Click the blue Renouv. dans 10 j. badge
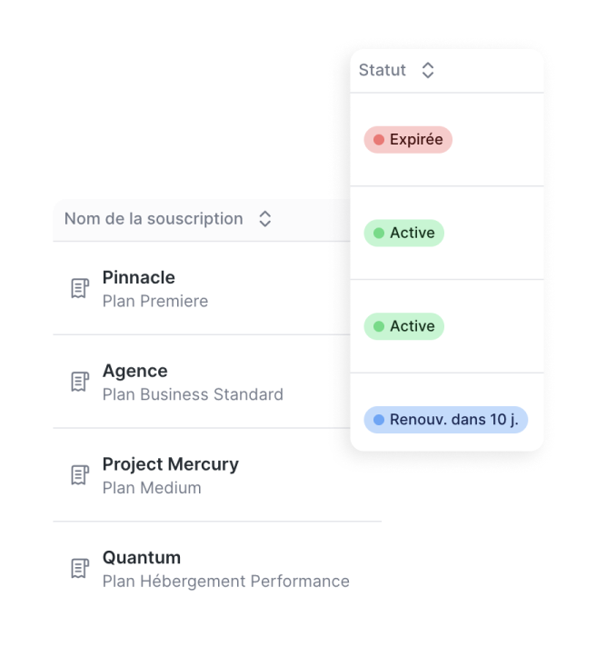Viewport: 597px width, 657px height. (446, 420)
